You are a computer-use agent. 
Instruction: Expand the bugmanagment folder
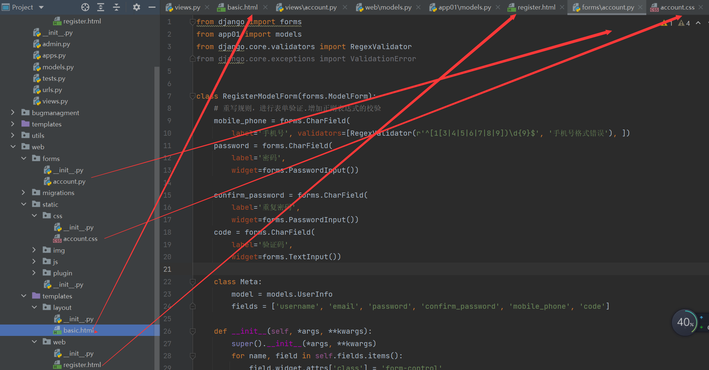click(x=13, y=113)
